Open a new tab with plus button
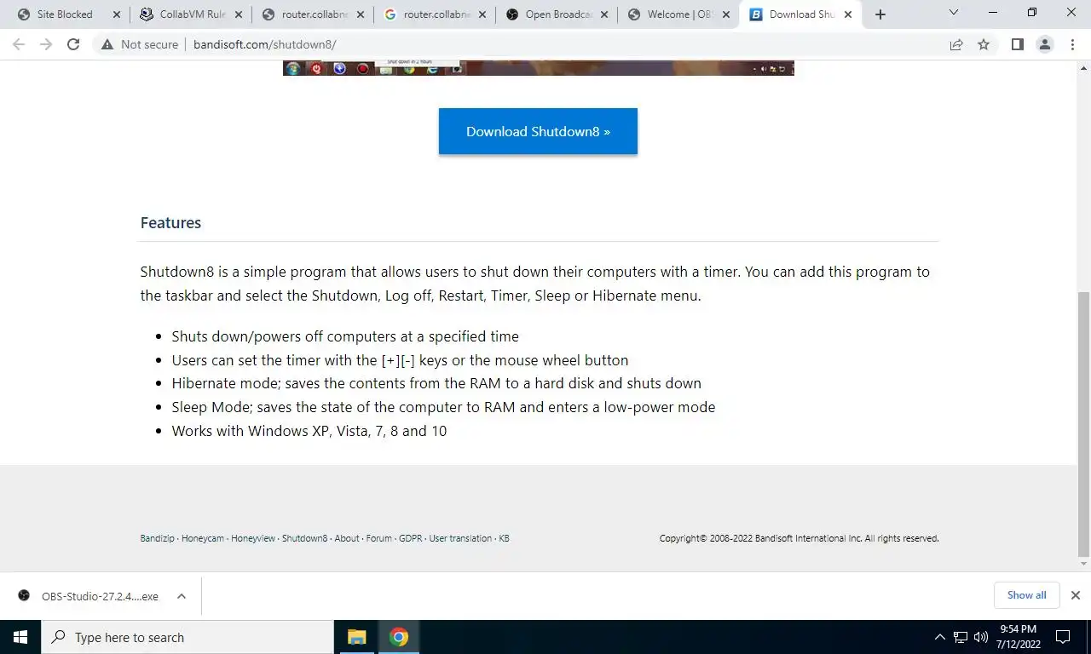1091x654 pixels. tap(880, 14)
